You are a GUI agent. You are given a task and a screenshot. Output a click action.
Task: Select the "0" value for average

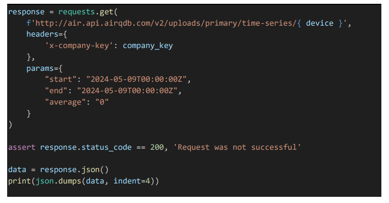click(x=102, y=102)
